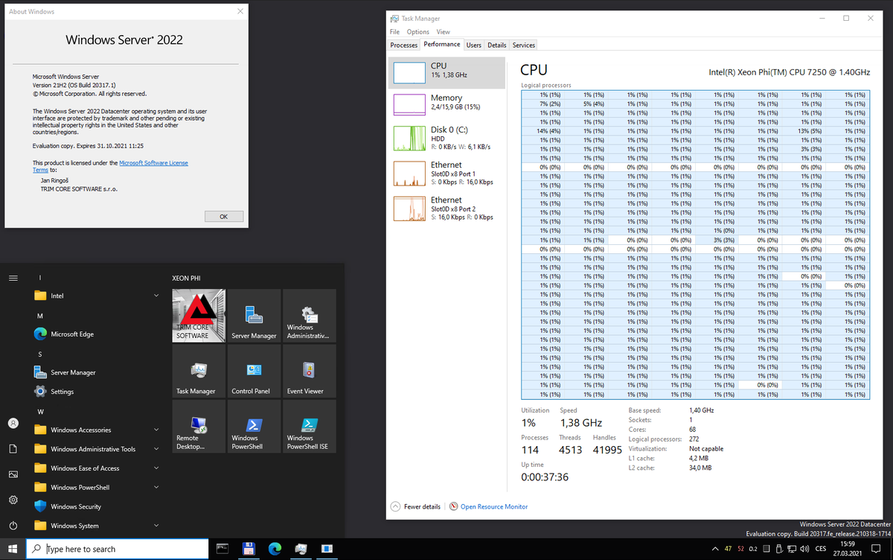
Task: Expand the Windows Ease of Access folder
Action: (x=97, y=468)
